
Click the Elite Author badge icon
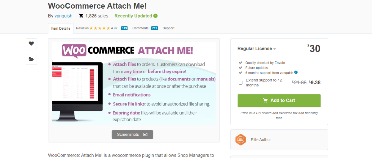pyautogui.click(x=241, y=140)
